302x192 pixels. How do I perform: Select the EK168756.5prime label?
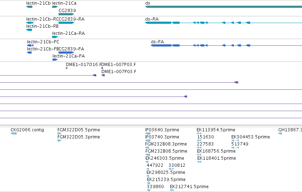coord(216,151)
